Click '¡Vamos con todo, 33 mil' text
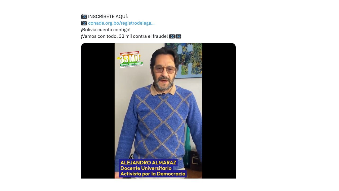Image resolution: width=339 pixels, height=191 pixels. tap(106, 36)
